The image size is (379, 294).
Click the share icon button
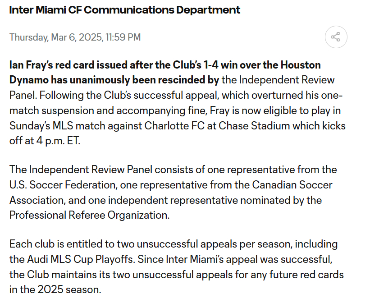click(x=336, y=37)
